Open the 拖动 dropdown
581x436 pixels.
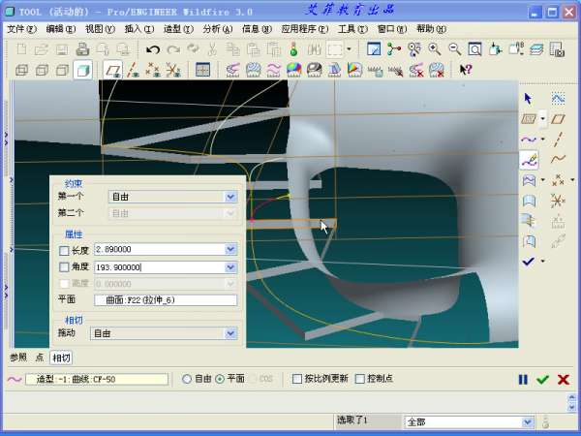coord(230,333)
